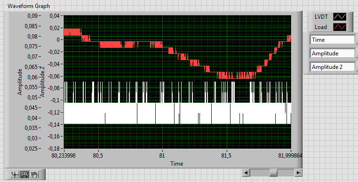Image resolution: width=358 pixels, height=182 pixels.
Task: Activate the zoom magnifier tool
Action: tap(24, 174)
